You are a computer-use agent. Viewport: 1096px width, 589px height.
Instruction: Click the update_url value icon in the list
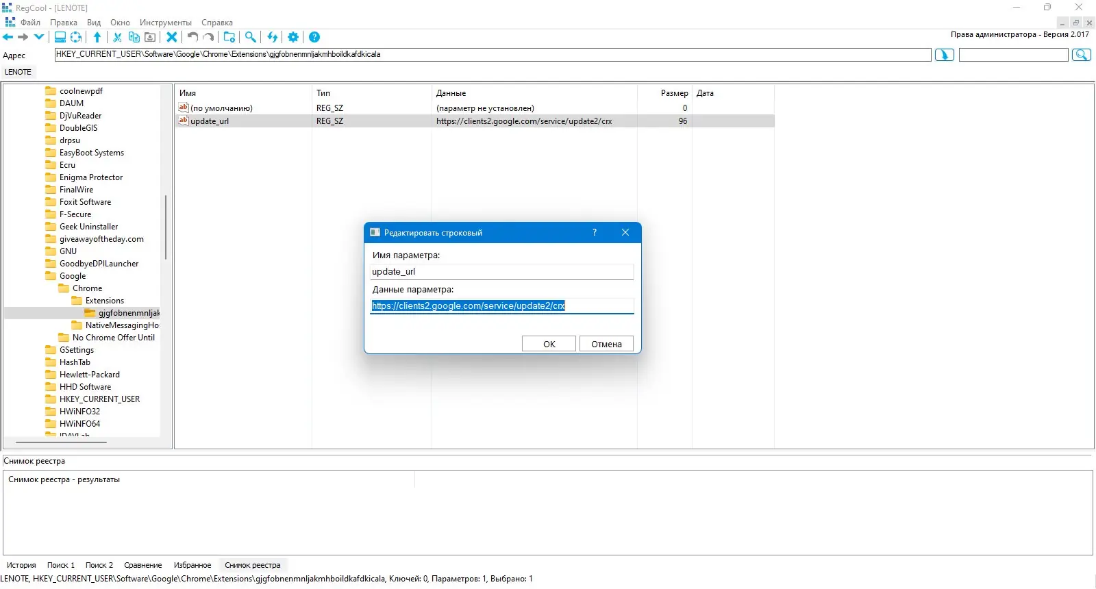pos(183,121)
